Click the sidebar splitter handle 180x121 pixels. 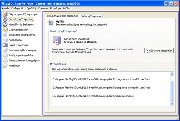click(x=42, y=63)
